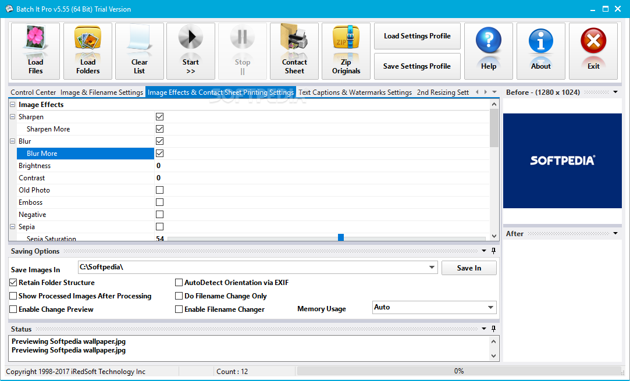This screenshot has width=630, height=381.
Task: Check Show Processed Images After Processing
Action: (13, 296)
